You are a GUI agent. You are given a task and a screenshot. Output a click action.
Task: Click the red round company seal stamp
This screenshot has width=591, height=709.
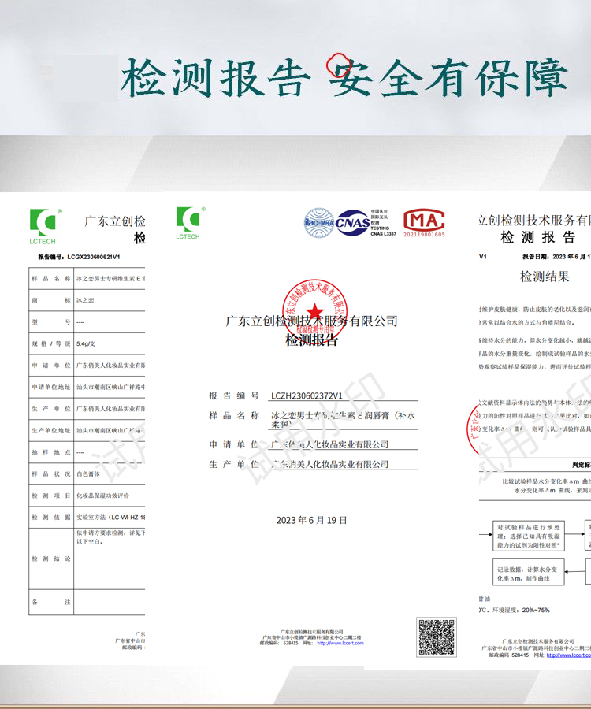pyautogui.click(x=314, y=311)
